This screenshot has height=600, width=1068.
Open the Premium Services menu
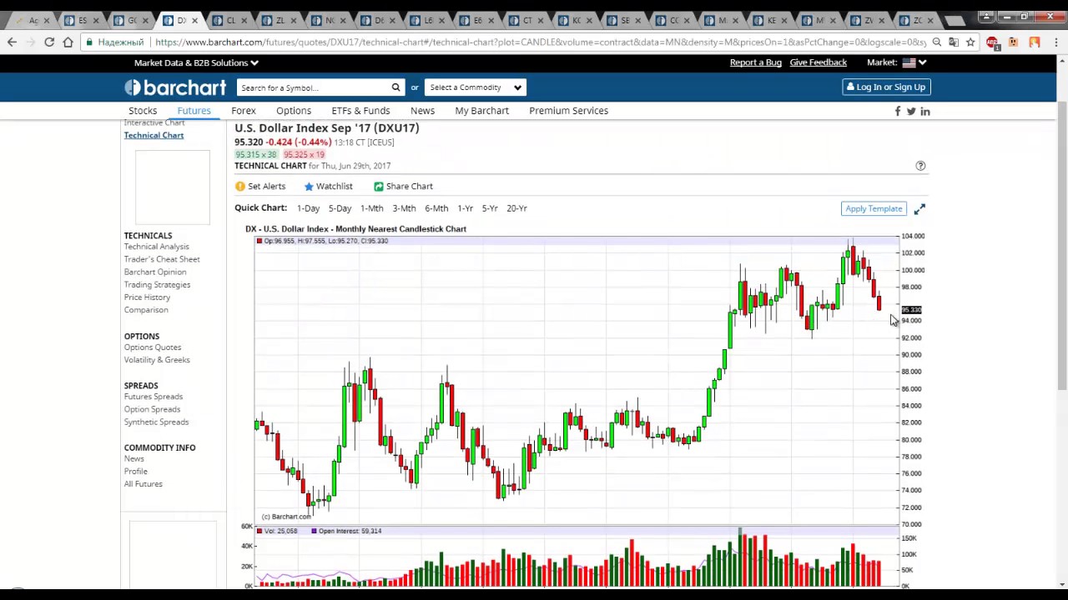pos(568,111)
